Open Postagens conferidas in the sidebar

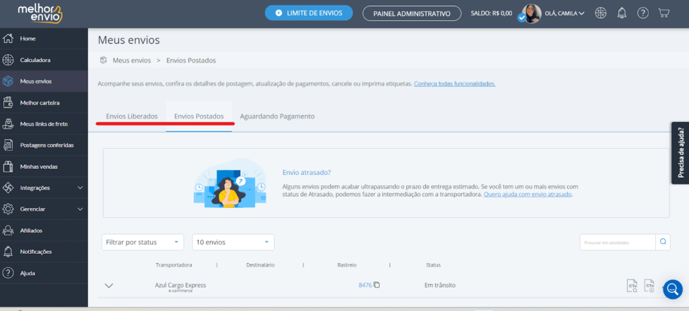(44, 145)
